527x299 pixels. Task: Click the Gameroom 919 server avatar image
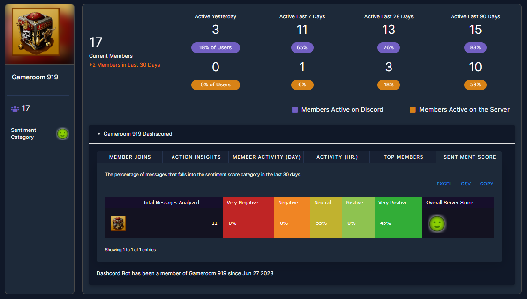39,34
